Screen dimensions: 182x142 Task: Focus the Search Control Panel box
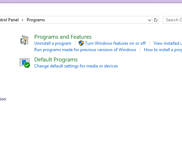[x=172, y=20]
